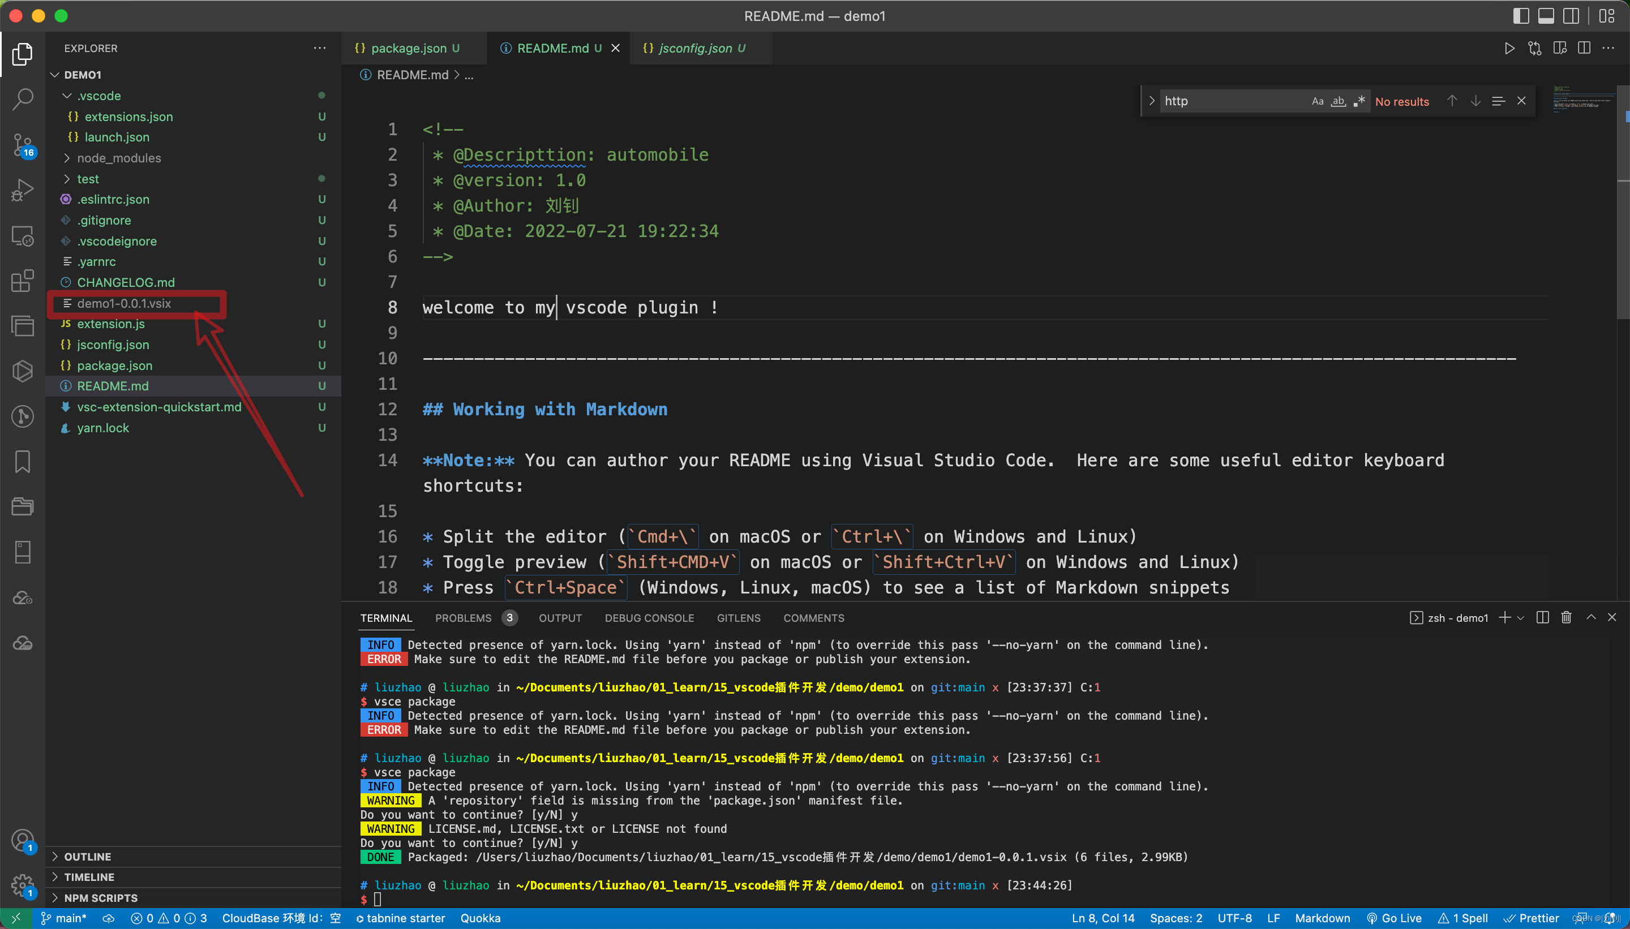Switch to the PROBLEMS panel tab
The image size is (1630, 929).
pyautogui.click(x=464, y=618)
